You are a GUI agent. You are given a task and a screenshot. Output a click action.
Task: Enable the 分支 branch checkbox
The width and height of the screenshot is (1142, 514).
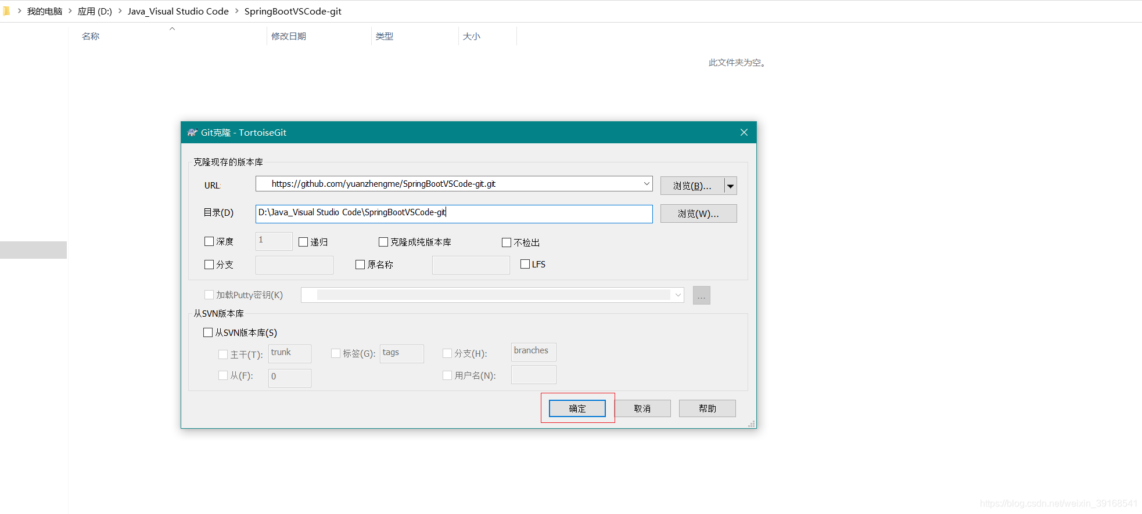pos(209,265)
